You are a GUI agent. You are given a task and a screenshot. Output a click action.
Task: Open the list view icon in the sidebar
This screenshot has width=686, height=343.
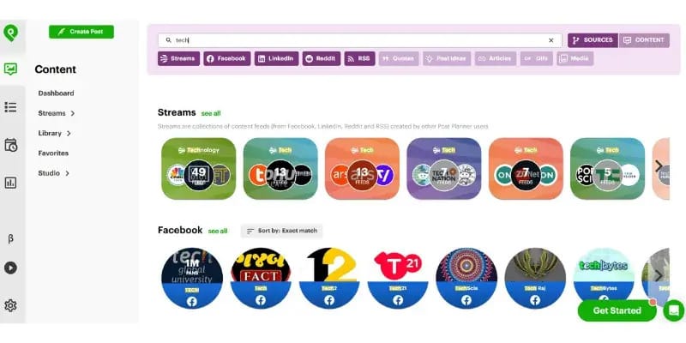point(10,107)
